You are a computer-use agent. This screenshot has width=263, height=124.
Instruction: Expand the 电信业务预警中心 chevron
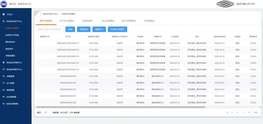pyautogui.click(x=28, y=62)
